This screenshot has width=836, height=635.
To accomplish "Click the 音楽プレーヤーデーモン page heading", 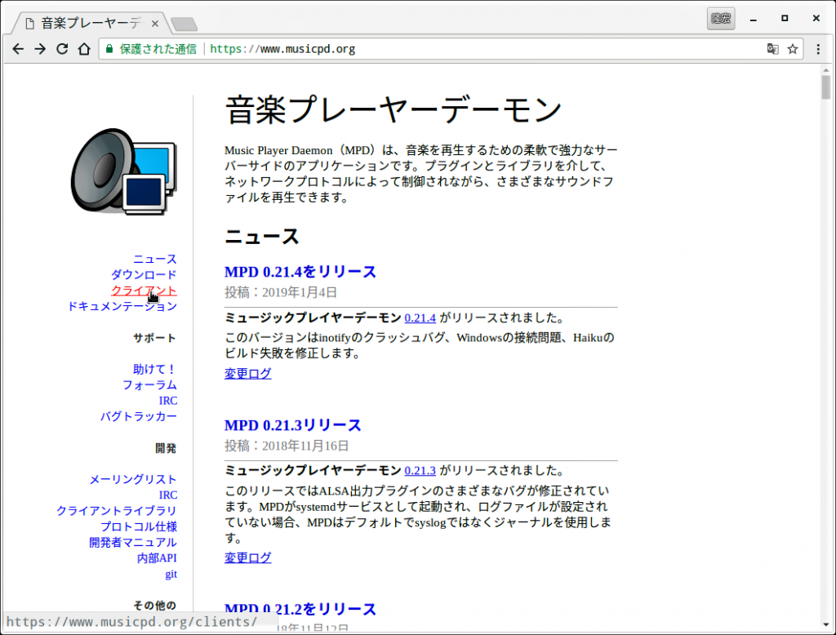I will coord(394,110).
